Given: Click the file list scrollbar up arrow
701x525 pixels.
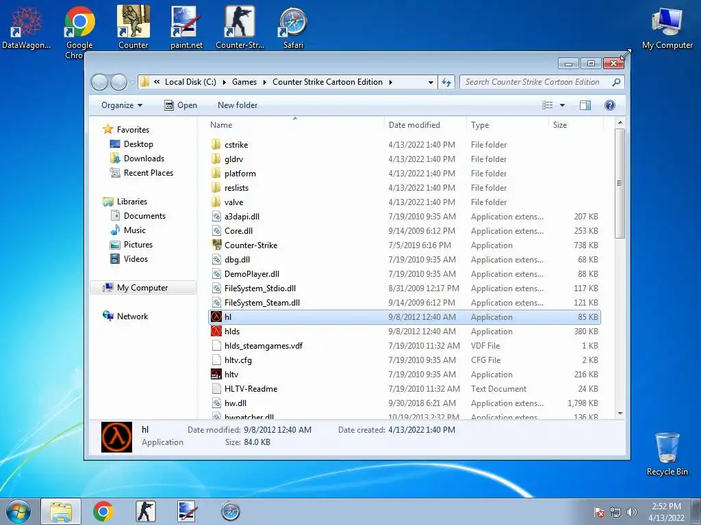Looking at the screenshot, I should [x=620, y=122].
